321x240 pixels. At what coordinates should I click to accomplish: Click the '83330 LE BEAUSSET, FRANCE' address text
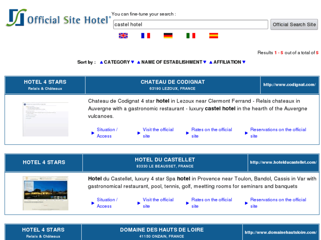coord(165,166)
